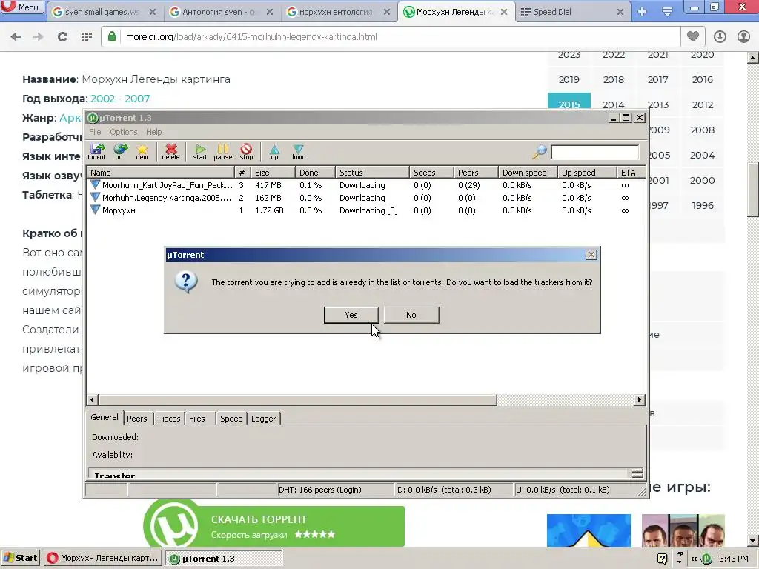Screen dimensions: 759x569
Task: Sort torrents by Status column header
Action: point(372,173)
